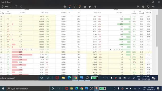Click call LTP 686.95 in the snip

[42, 16]
